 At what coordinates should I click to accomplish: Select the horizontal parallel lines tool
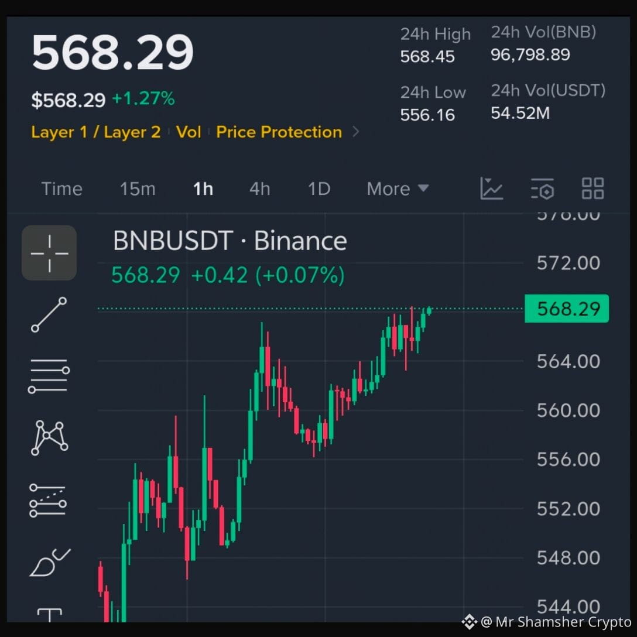tap(49, 376)
